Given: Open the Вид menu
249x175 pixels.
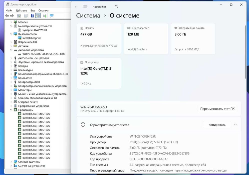Looking at the screenshot, I should click(33, 10).
